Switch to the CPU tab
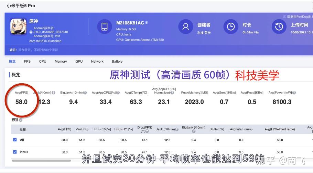313x173 pixels. 43,62
